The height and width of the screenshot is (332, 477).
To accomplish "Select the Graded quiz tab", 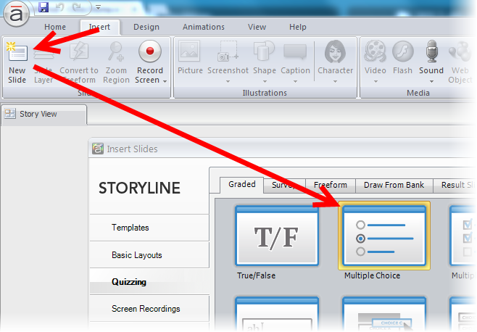I will coord(242,184).
